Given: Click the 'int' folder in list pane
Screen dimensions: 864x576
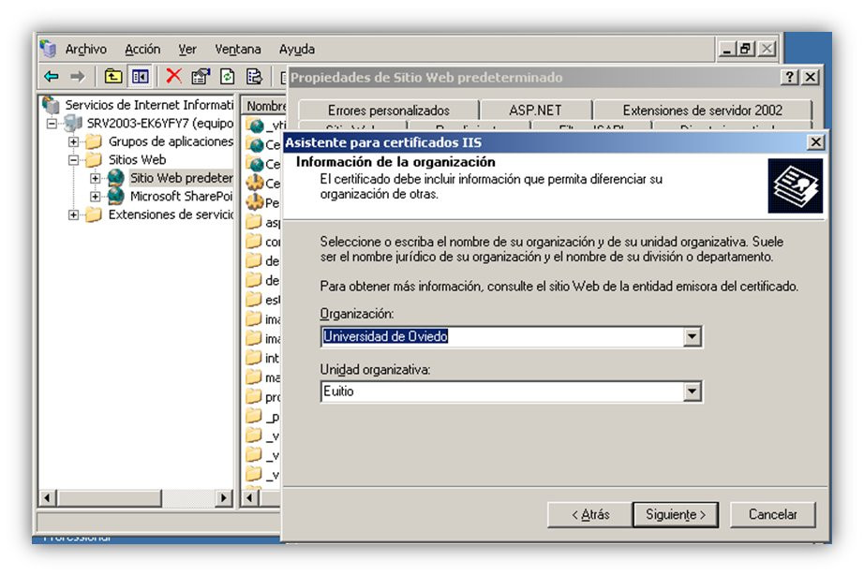Looking at the screenshot, I should [x=253, y=358].
